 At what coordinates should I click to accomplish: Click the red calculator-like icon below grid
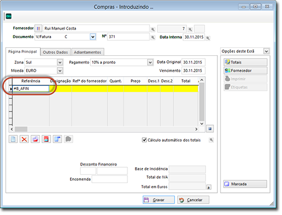[x=46, y=139]
